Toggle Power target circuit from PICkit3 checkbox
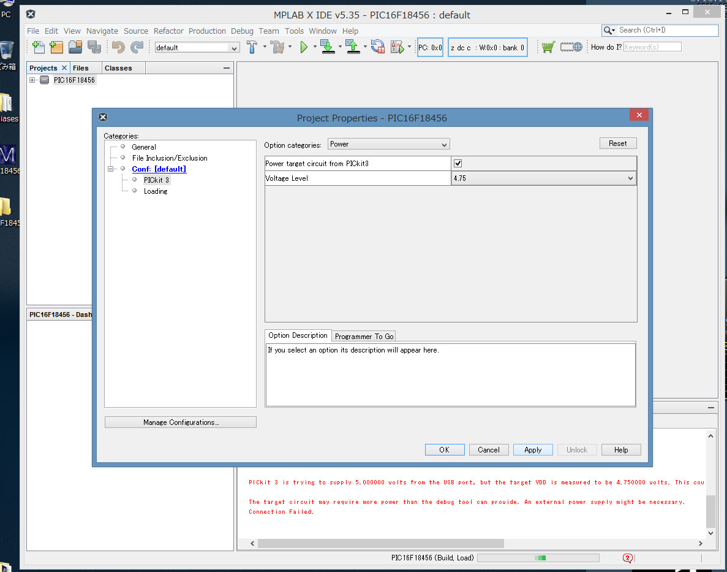 [458, 164]
